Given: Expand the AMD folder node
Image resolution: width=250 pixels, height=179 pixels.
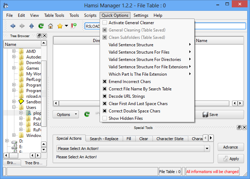Looking at the screenshot, I should click(14, 51).
